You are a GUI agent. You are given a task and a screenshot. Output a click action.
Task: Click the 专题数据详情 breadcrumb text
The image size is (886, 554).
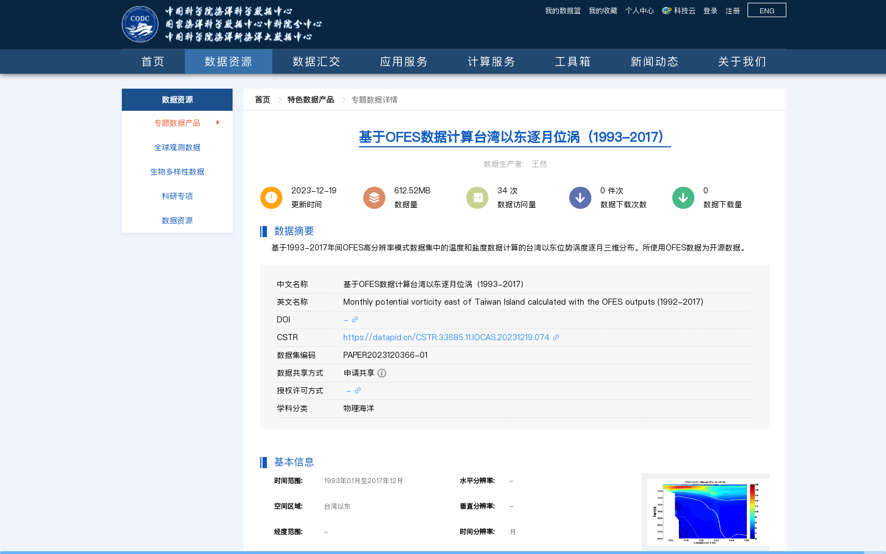tap(374, 100)
